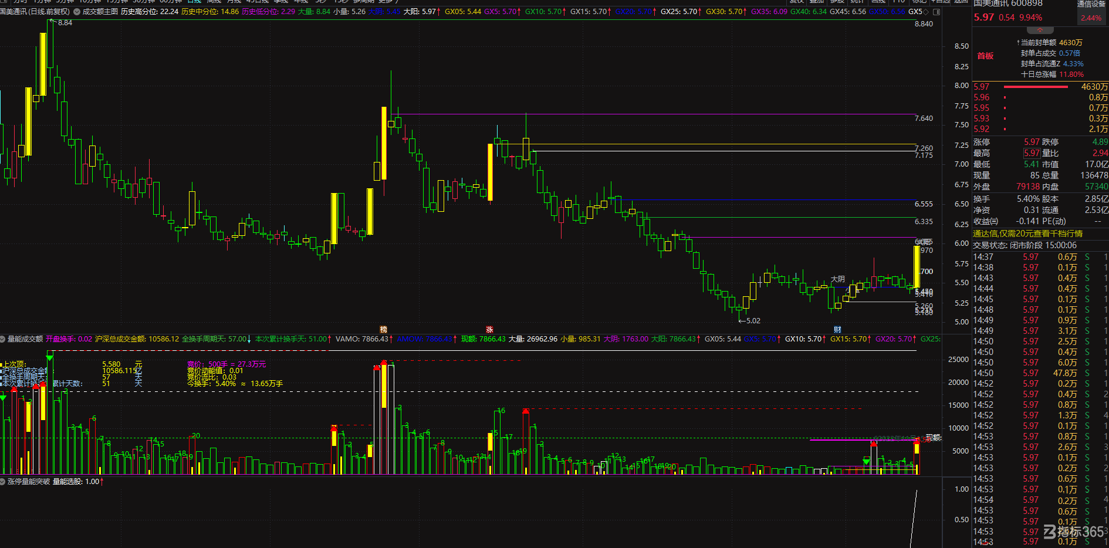
Task: Select the 14:37 tick row
Action: pyautogui.click(x=1040, y=257)
